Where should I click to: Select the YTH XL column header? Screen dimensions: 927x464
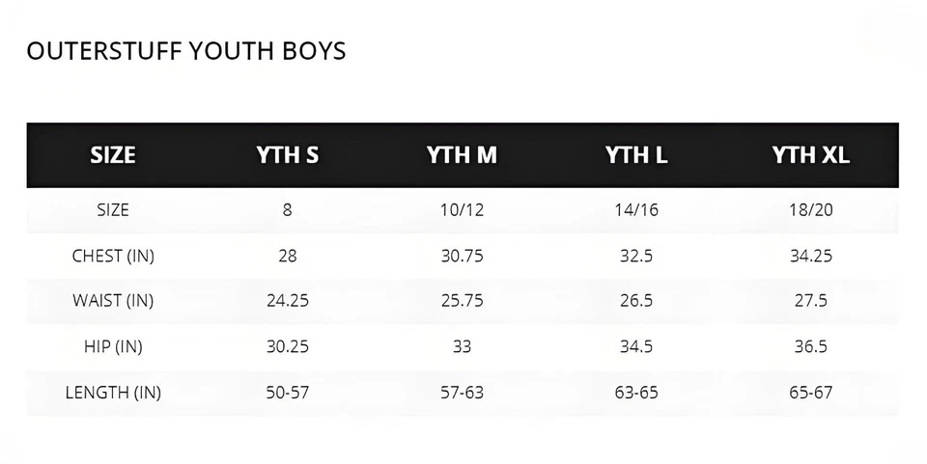810,155
